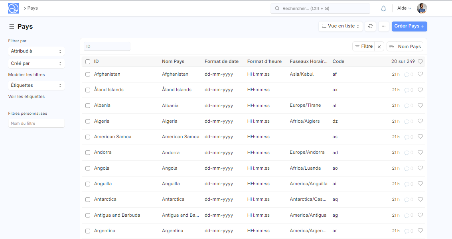Click the user avatar picture
Screen dimensions: 452x239
[x=422, y=8]
